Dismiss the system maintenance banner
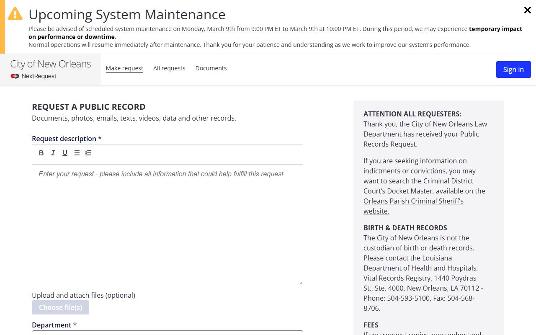The image size is (536, 335). coord(527,10)
